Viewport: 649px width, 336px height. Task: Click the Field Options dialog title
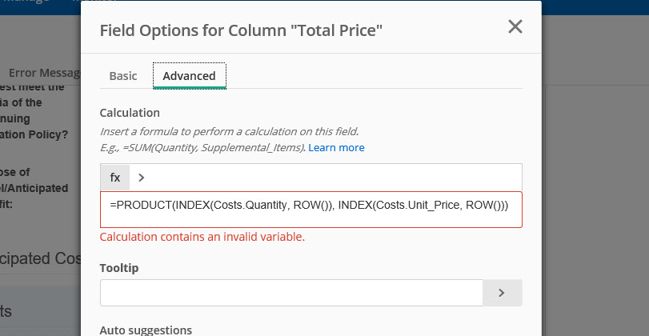(x=241, y=30)
